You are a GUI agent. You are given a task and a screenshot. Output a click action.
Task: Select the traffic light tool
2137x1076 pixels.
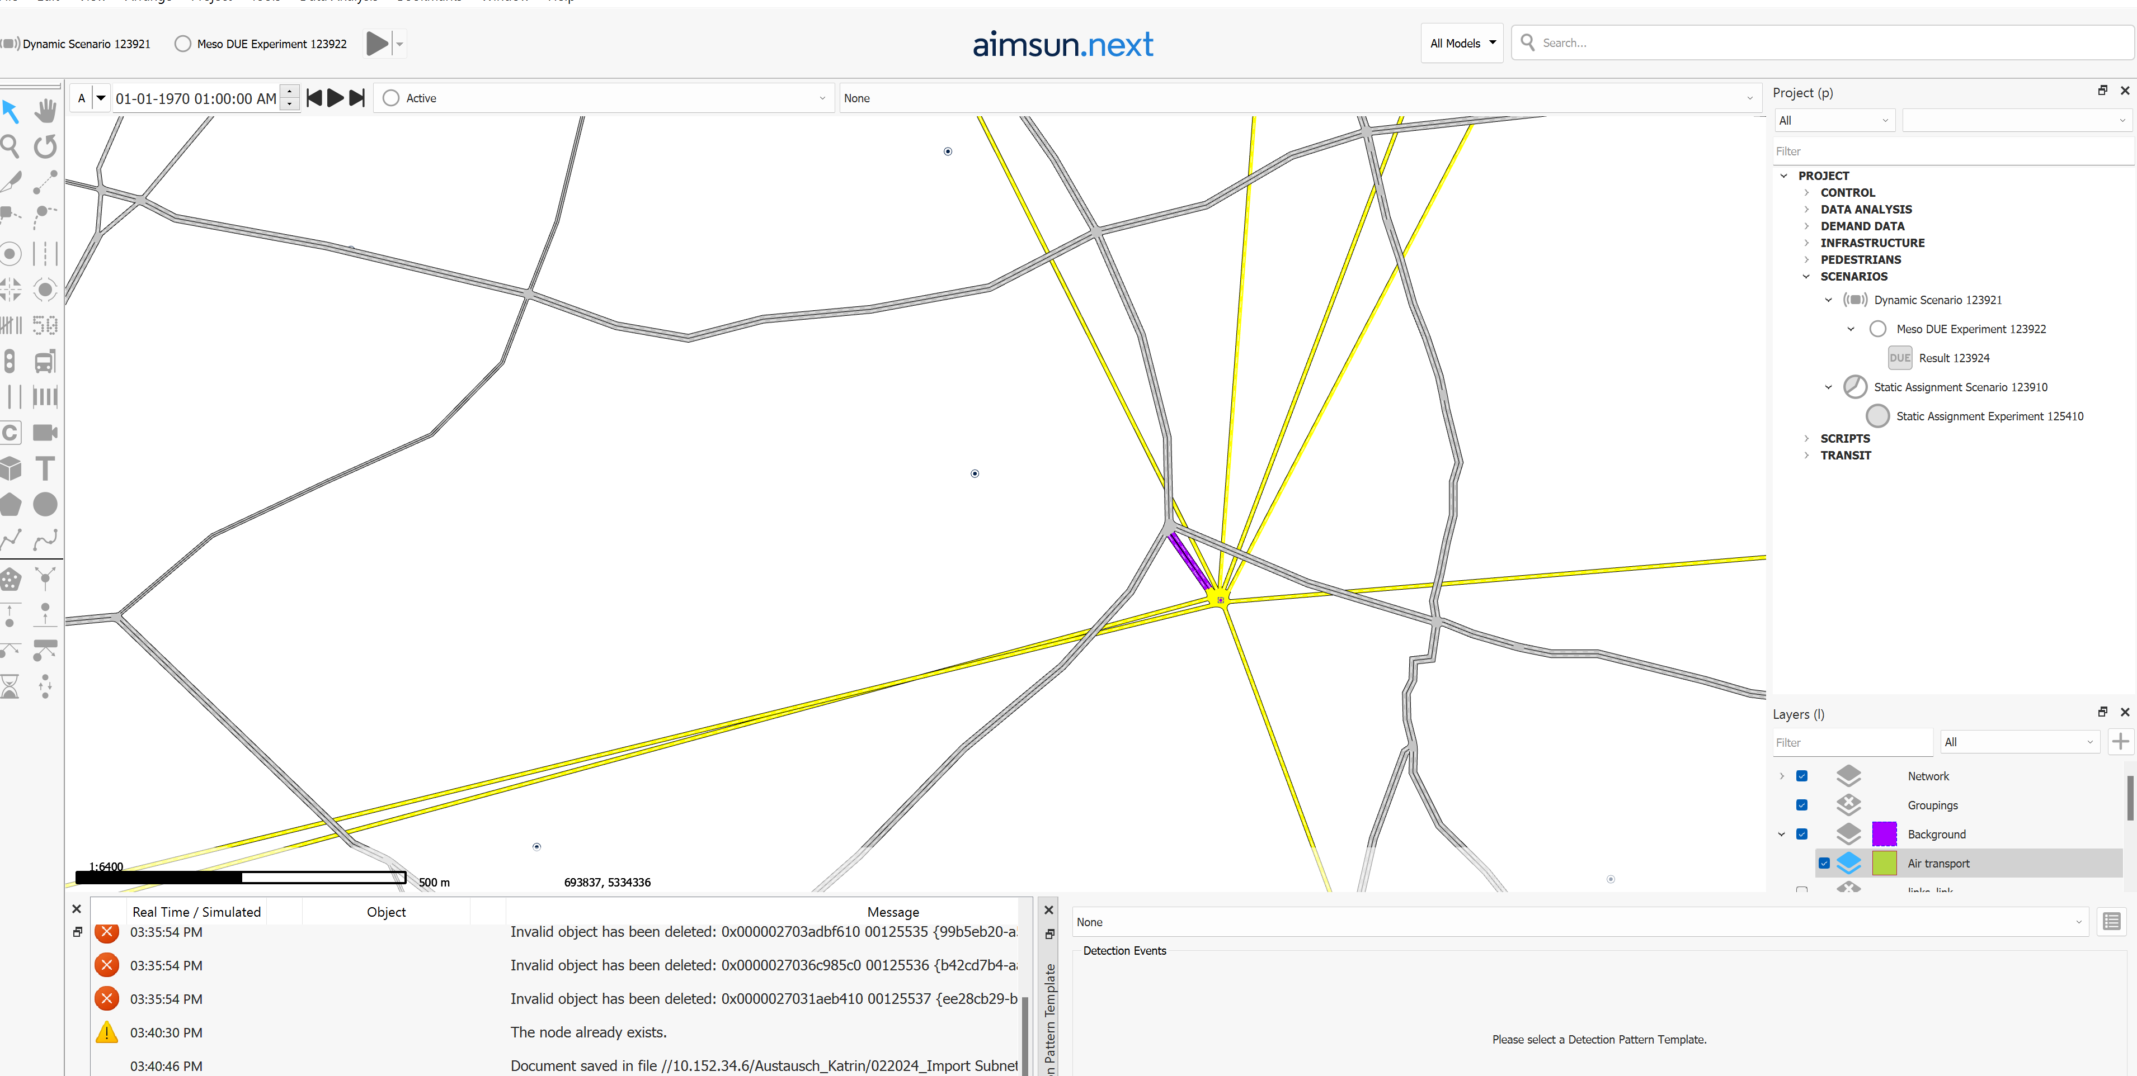click(10, 361)
